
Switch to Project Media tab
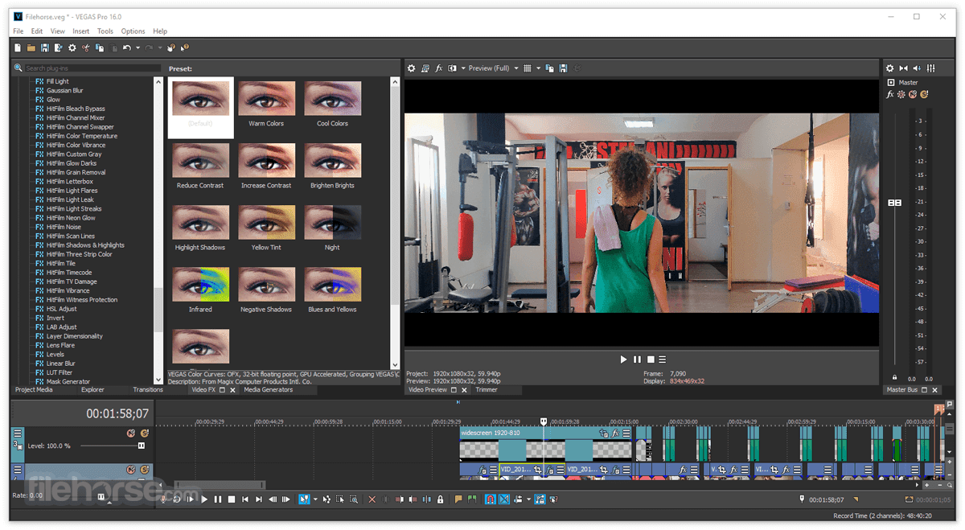34,390
